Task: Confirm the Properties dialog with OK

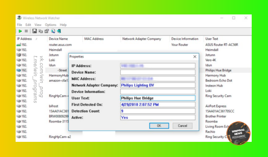Action: [x=159, y=126]
